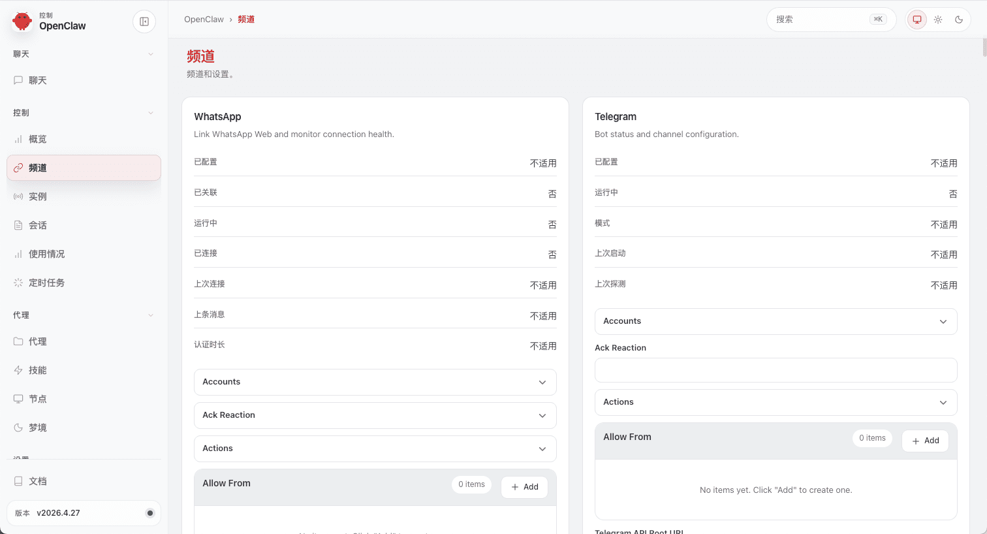Expand Telegram Accounts section

tap(775, 321)
